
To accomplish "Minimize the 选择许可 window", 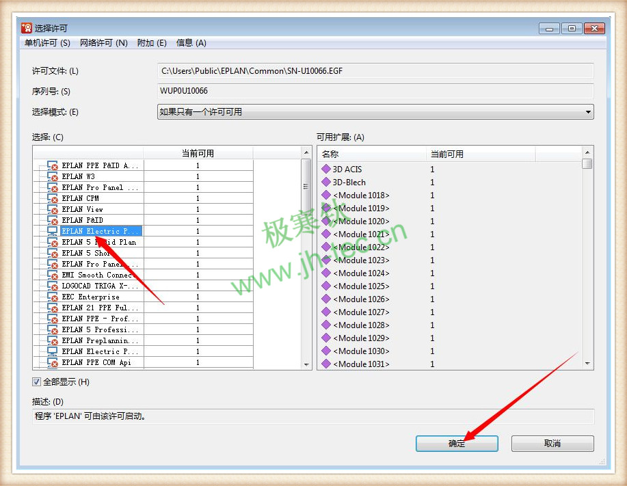I will tap(549, 29).
